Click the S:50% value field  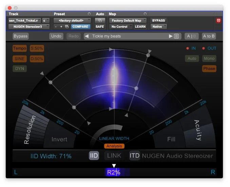point(37,48)
